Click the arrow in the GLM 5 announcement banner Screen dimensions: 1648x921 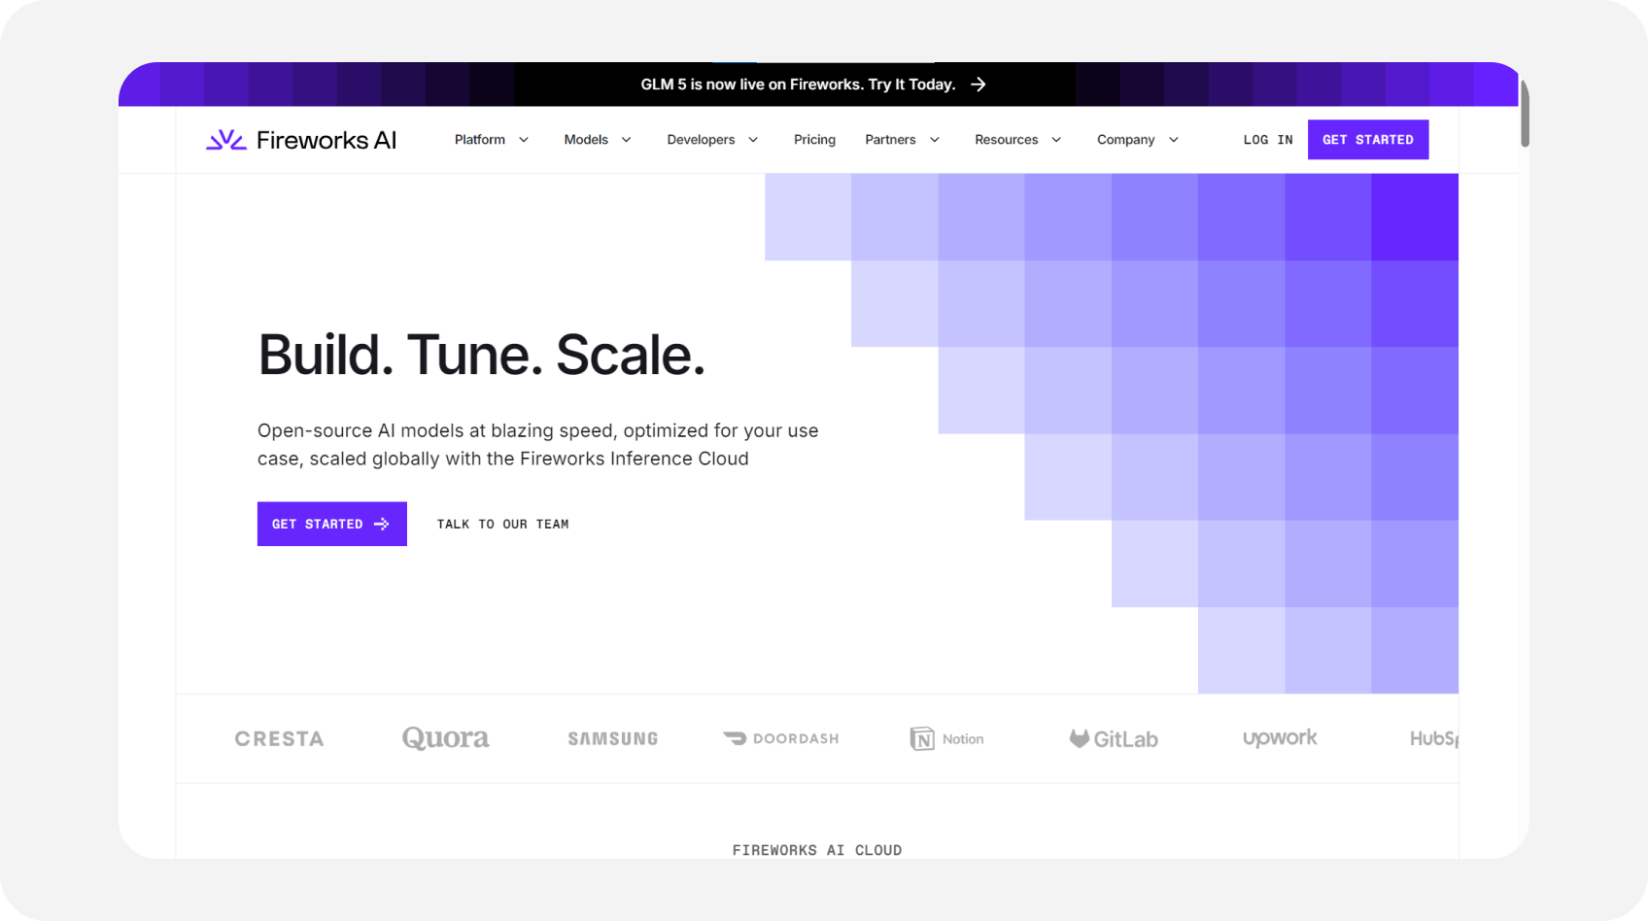pyautogui.click(x=978, y=85)
